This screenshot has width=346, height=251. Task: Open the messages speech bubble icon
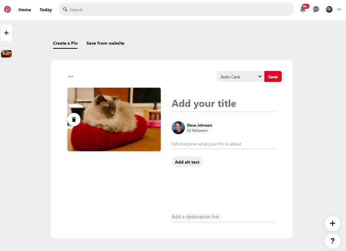[x=316, y=9]
